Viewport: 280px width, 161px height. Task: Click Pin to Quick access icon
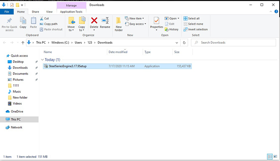(x=9, y=24)
